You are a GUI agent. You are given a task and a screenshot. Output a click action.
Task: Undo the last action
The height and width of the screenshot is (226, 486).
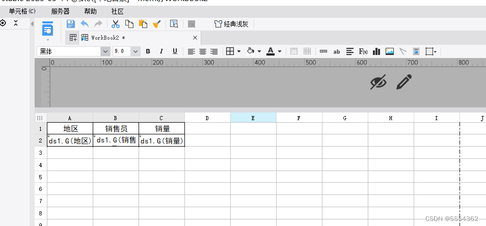tap(85, 24)
